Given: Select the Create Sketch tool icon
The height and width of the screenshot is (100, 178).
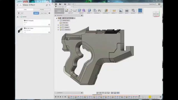Looking at the screenshot, I should 67,11.
